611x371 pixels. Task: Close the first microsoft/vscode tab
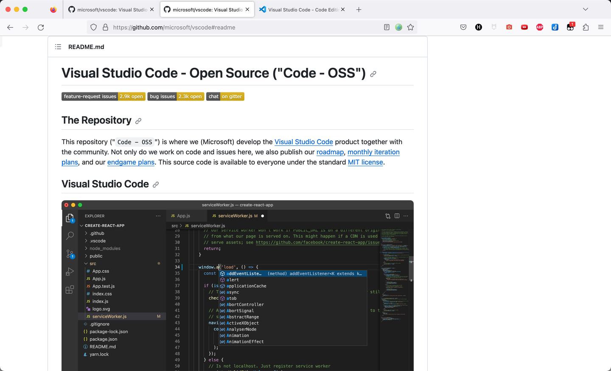[152, 9]
